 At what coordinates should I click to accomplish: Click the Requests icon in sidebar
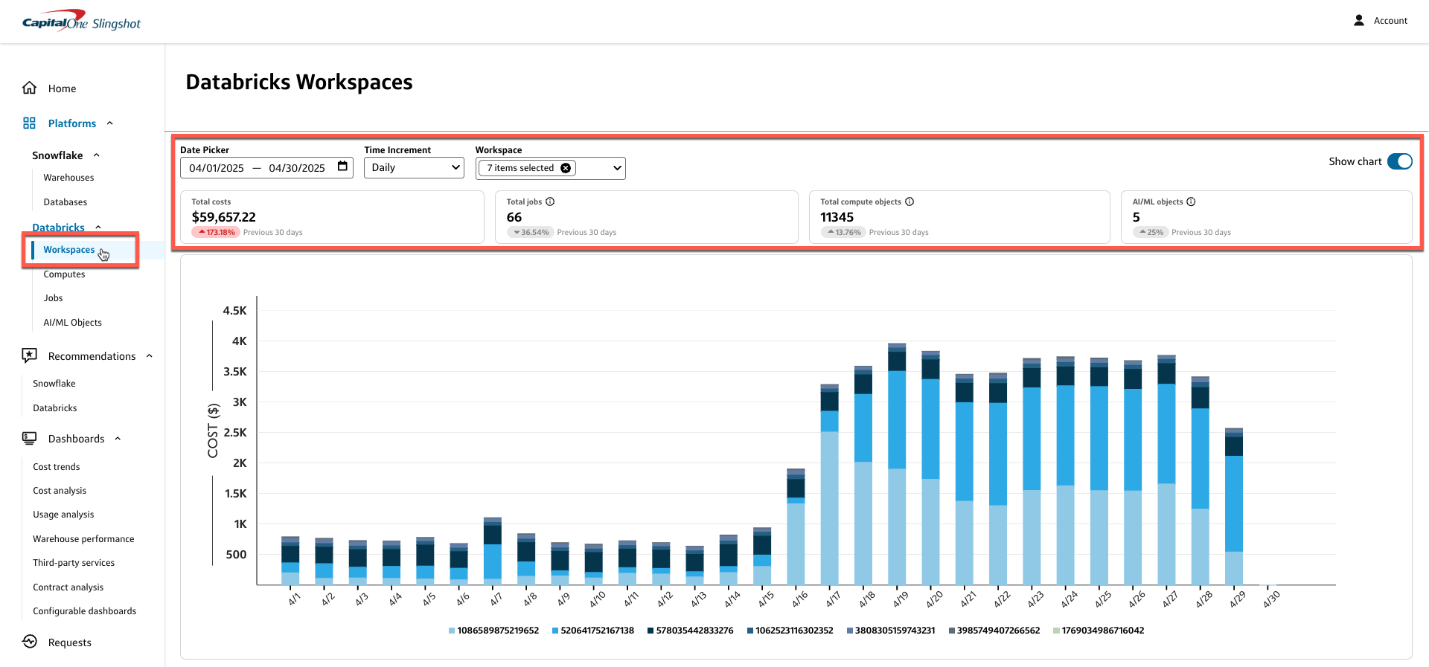[30, 642]
